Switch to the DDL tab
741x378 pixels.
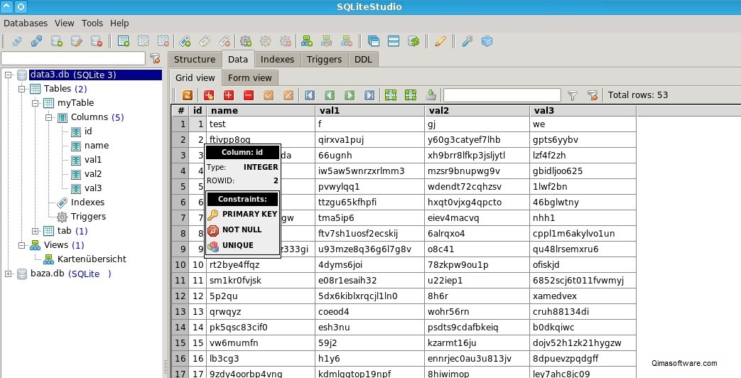coord(364,59)
